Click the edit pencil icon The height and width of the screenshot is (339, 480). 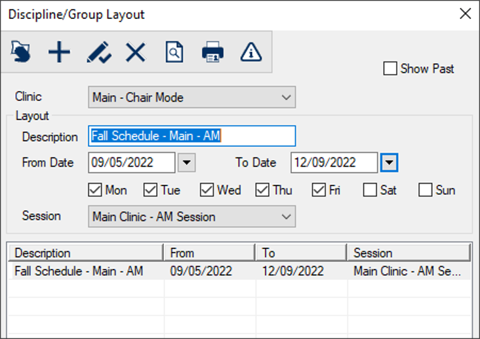click(x=98, y=52)
